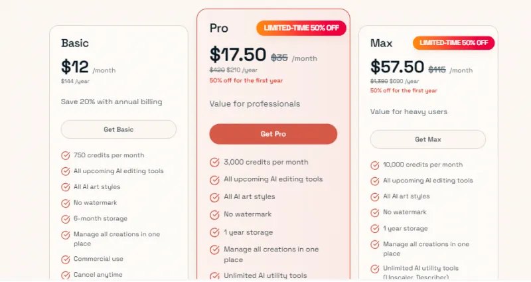
Task: Click the checkmark next to 6-month storage
Action: pyautogui.click(x=66, y=218)
